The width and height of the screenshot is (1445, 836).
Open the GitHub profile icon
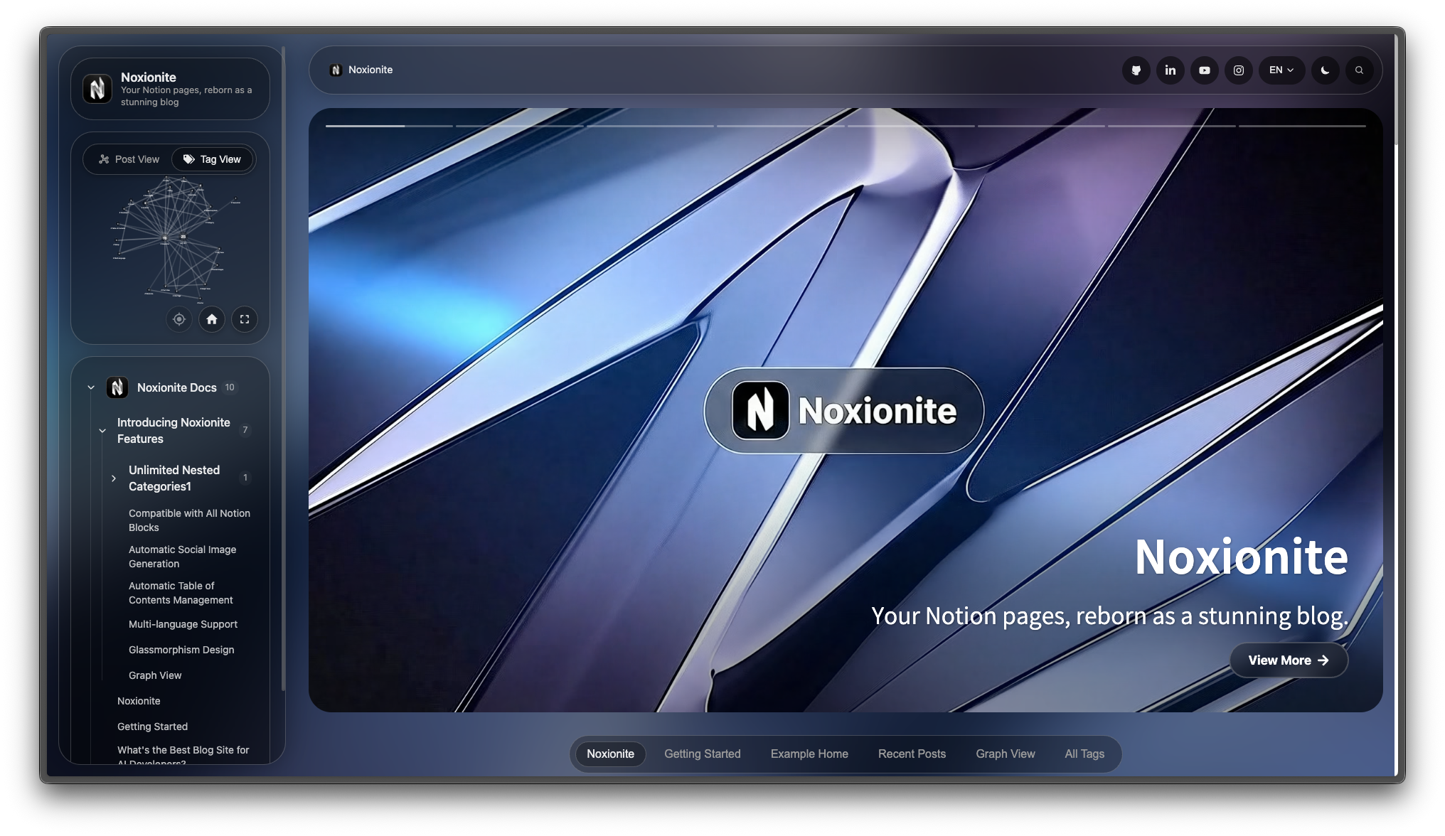[x=1136, y=70]
